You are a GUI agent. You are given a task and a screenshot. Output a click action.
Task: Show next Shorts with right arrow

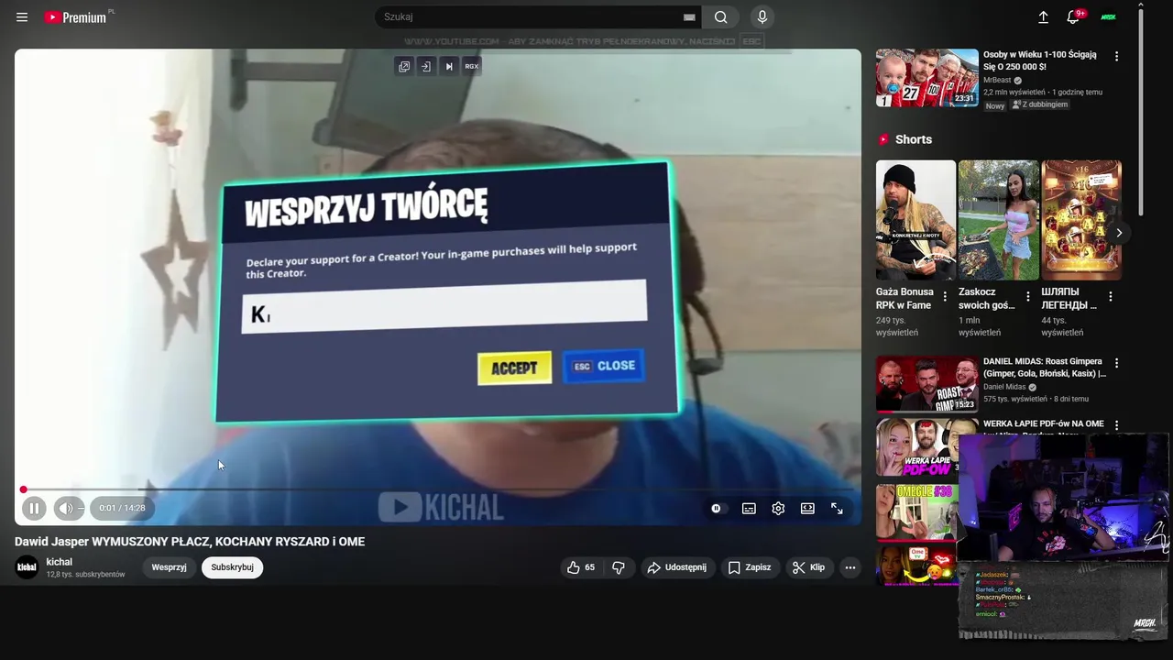coord(1119,233)
